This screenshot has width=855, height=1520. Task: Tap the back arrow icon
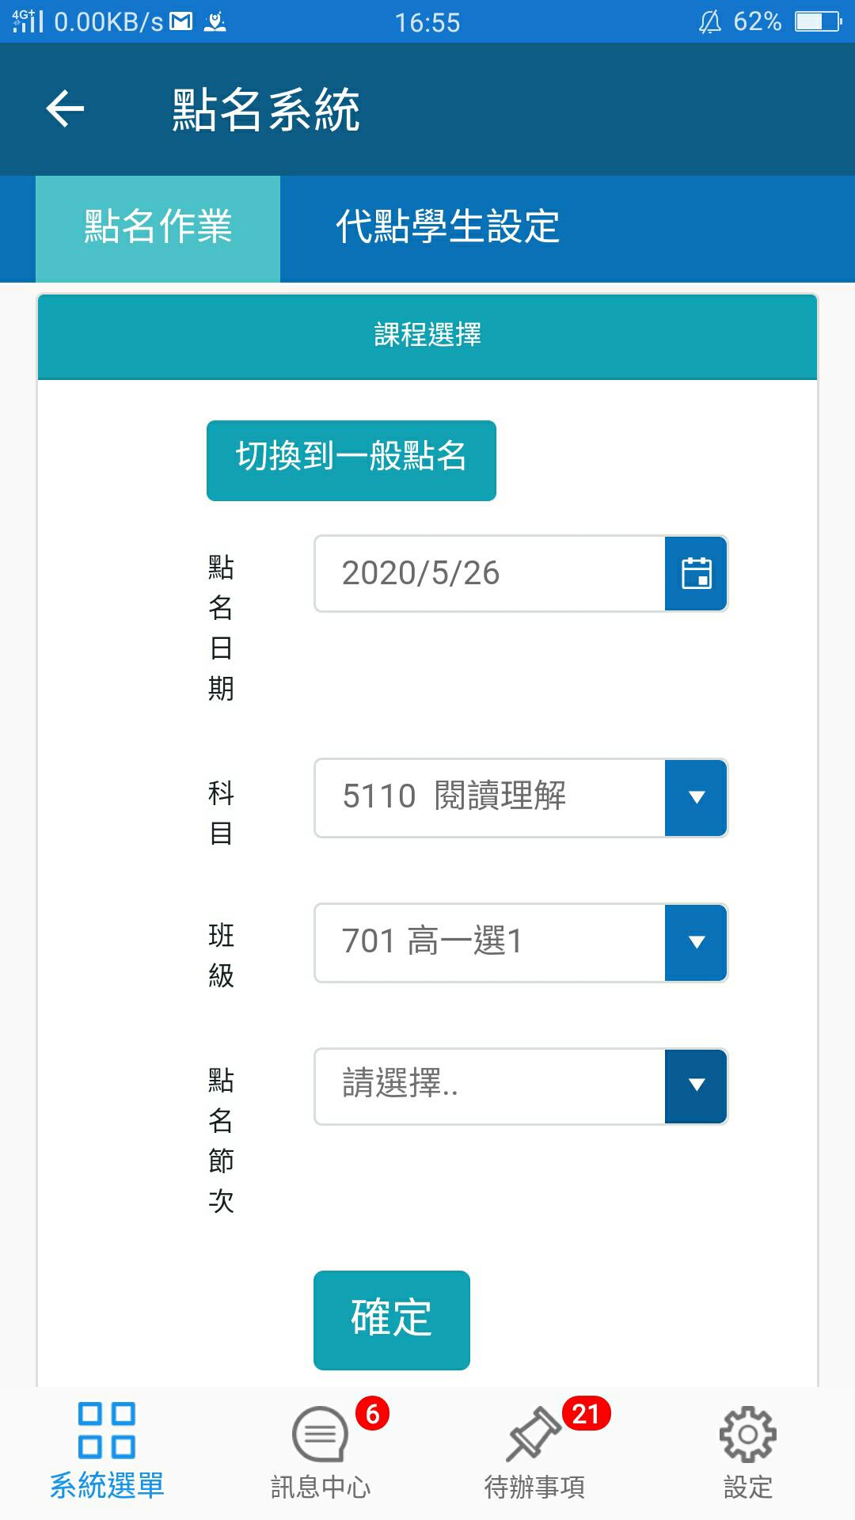[65, 108]
